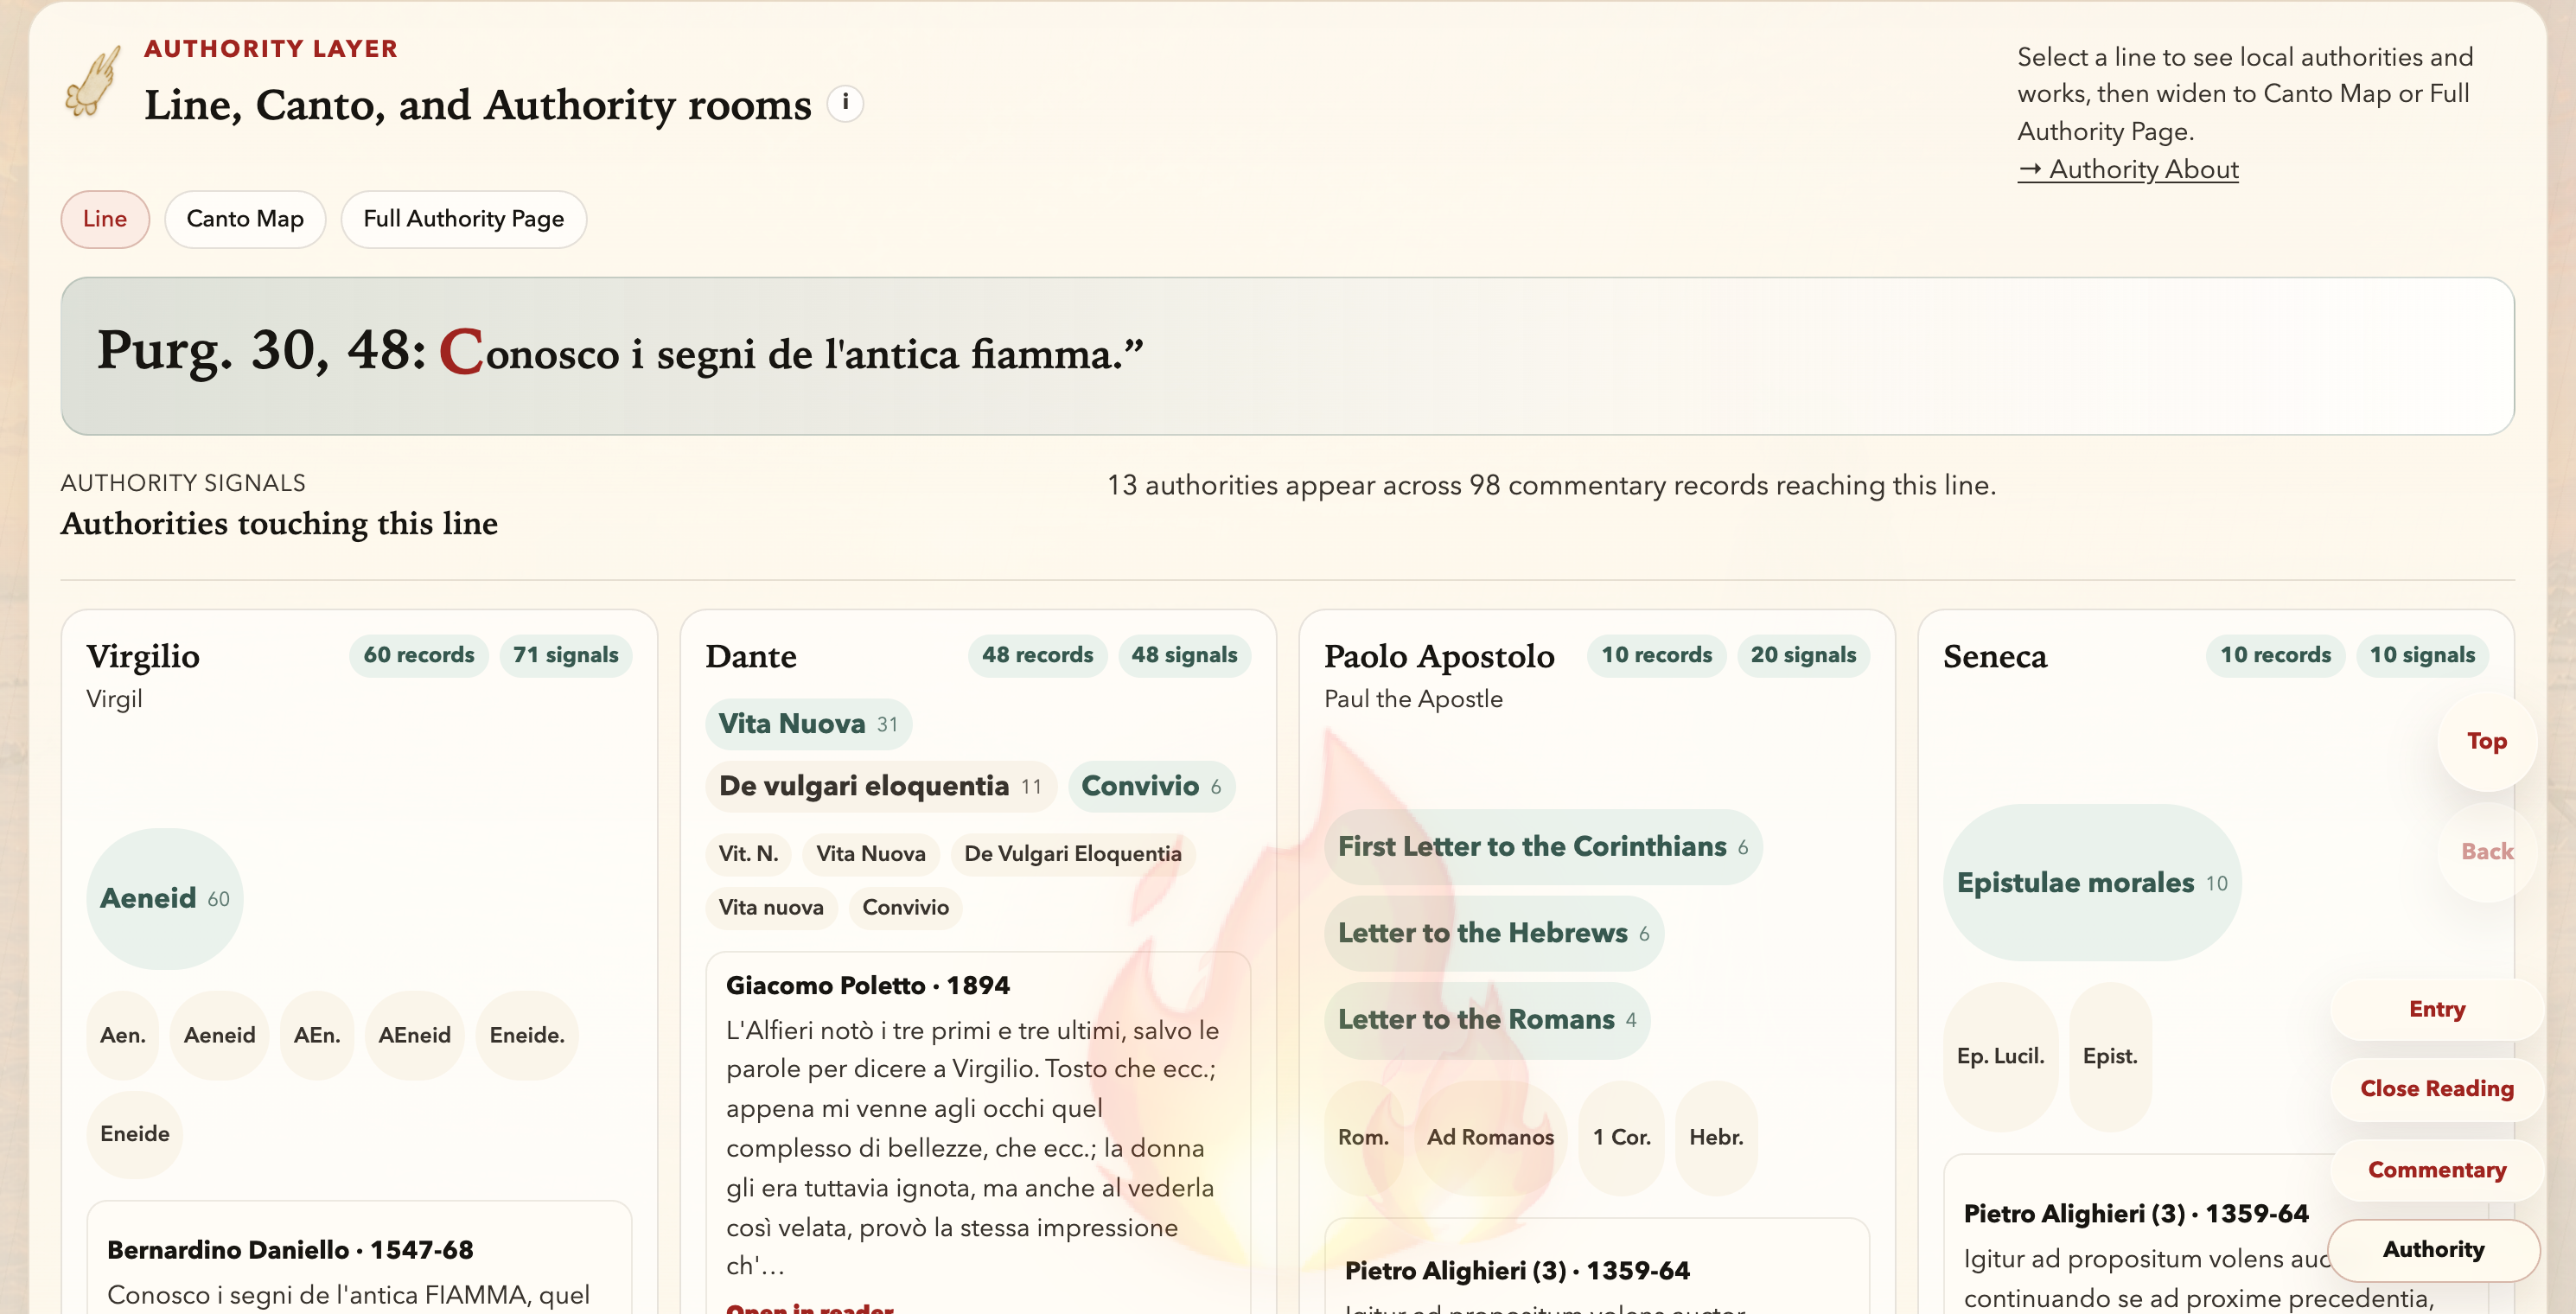Open First Letter to the Corinthians chip
The height and width of the screenshot is (1314, 2576).
click(1543, 847)
